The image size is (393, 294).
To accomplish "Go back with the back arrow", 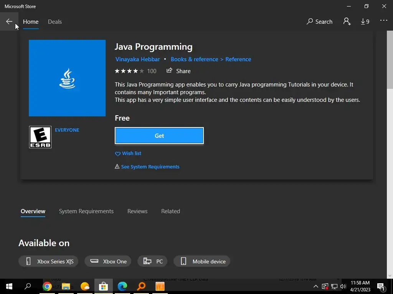I will click(9, 21).
